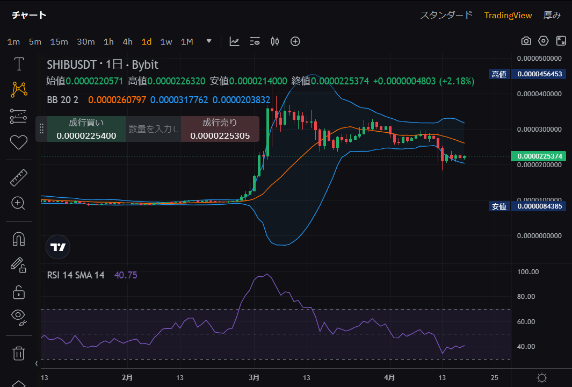Click BB middle value 0.0000260797

[117, 99]
